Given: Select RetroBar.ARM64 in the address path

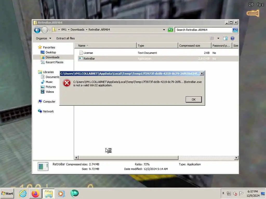Looking at the screenshot, I should [99, 30].
